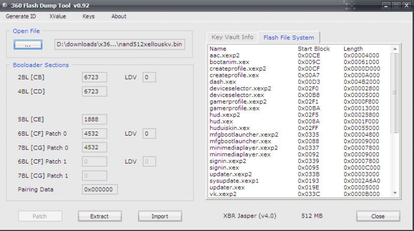Click the file list scroll up arrow
The height and width of the screenshot is (231, 414).
395,49
